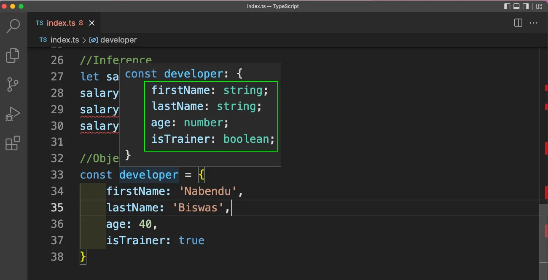Click the macOS yellow minimize button

[x=13, y=6]
